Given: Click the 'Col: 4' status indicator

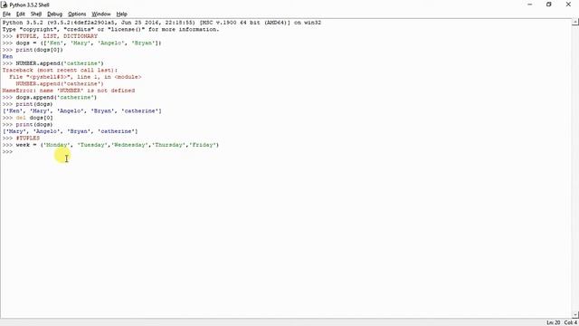Looking at the screenshot, I should click(x=571, y=322).
